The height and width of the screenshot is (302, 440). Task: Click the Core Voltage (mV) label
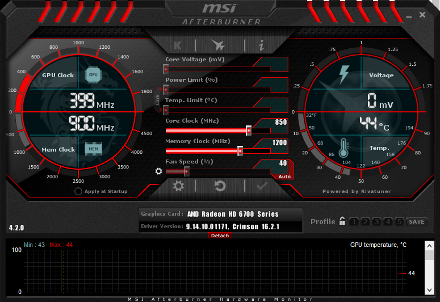coord(195,59)
